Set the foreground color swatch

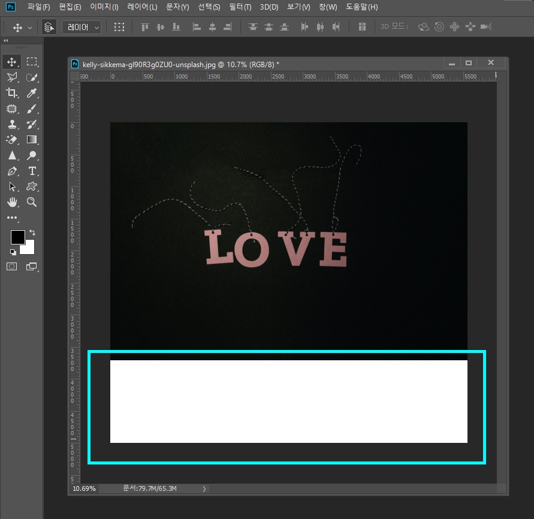pyautogui.click(x=17, y=237)
